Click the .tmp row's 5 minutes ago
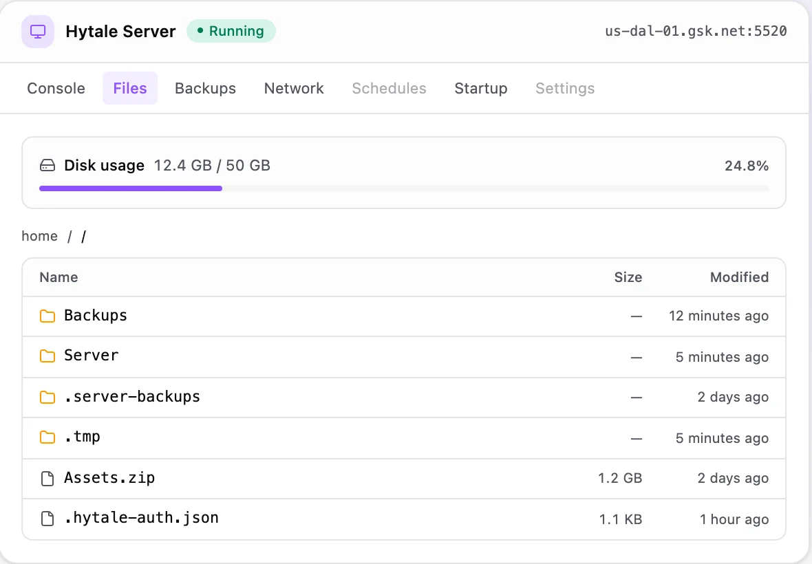812x564 pixels. [x=722, y=438]
